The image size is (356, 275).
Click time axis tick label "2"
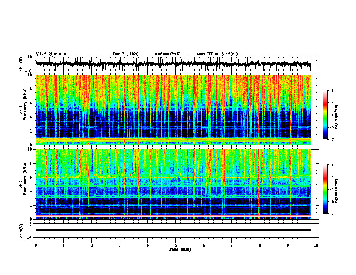click(x=92, y=245)
